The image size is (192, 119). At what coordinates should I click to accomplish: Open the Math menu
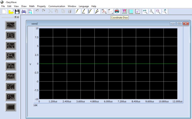tap(32, 6)
